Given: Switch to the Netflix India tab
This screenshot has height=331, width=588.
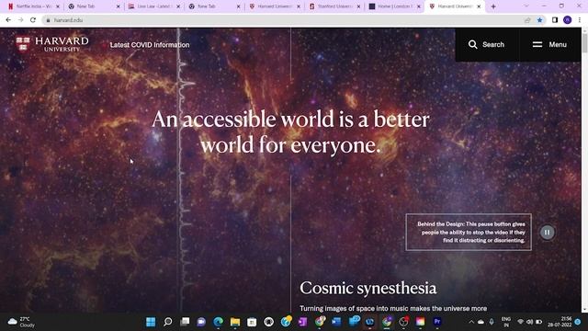Looking at the screenshot, I should [x=33, y=6].
